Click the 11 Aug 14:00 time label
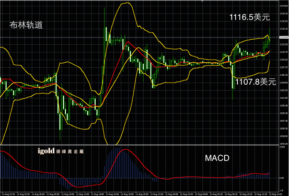Screen dimensions: 289x196 [97, 194]
